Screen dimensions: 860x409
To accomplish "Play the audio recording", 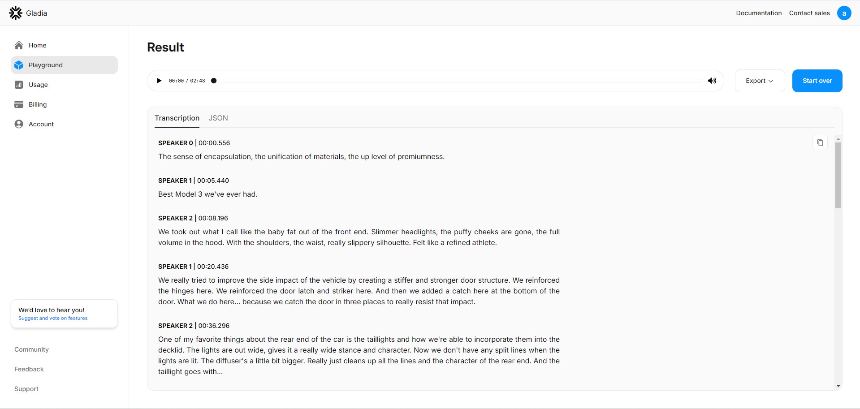I will click(159, 81).
